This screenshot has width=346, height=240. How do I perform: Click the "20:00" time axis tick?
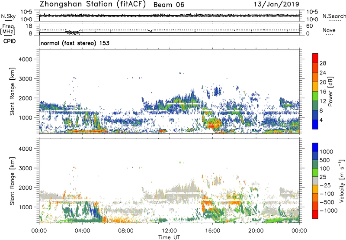click(x=256, y=230)
